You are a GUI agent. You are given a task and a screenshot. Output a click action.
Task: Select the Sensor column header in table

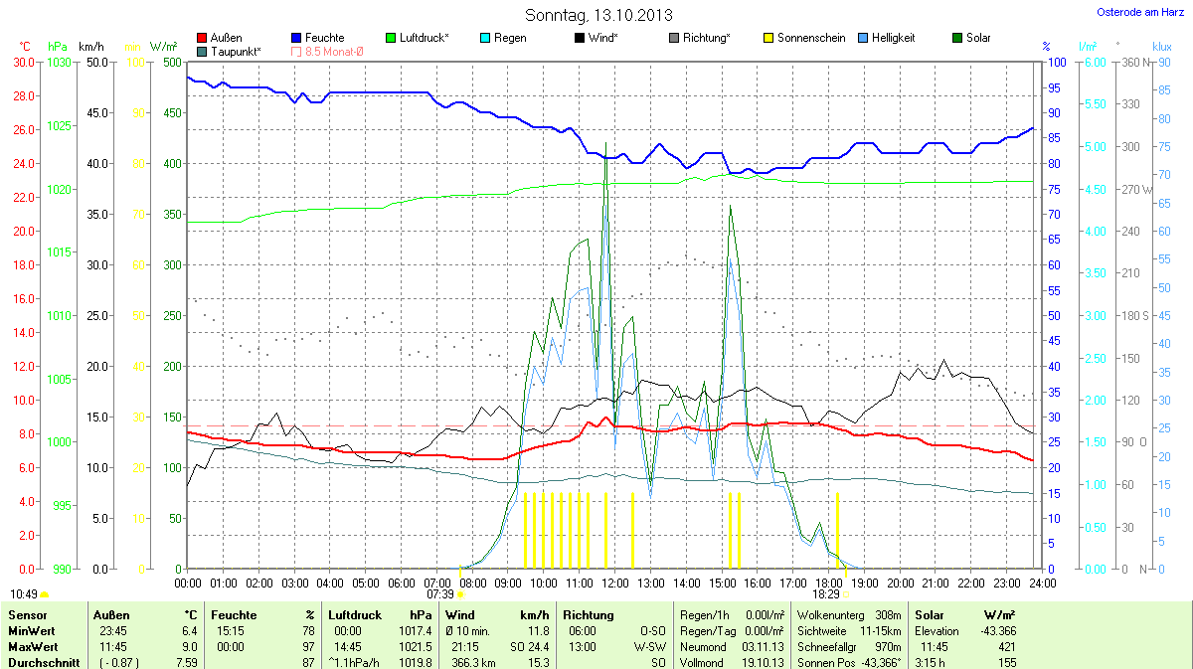(x=26, y=615)
